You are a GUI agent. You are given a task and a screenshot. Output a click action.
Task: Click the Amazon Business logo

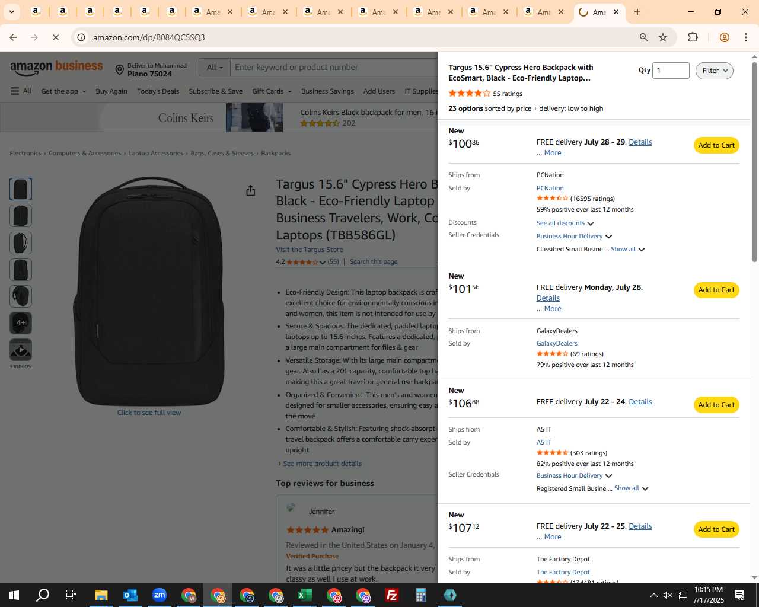(56, 68)
